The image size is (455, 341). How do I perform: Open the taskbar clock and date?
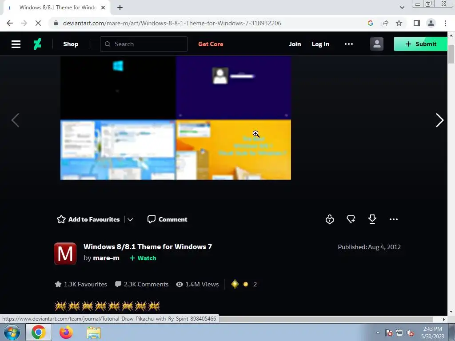pyautogui.click(x=432, y=333)
